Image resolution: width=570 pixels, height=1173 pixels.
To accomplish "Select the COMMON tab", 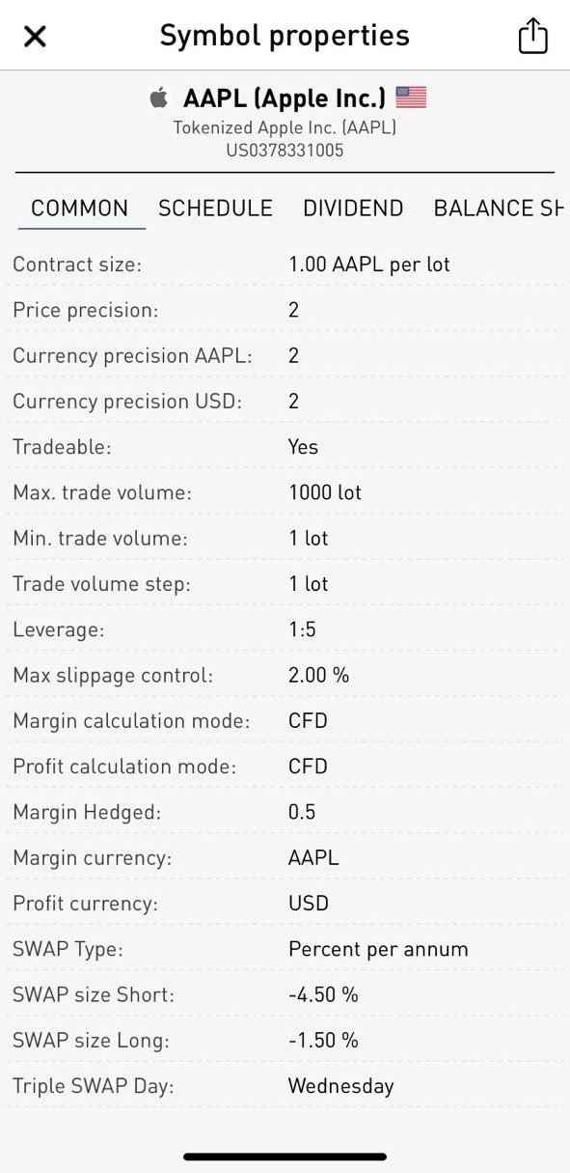I will (80, 209).
